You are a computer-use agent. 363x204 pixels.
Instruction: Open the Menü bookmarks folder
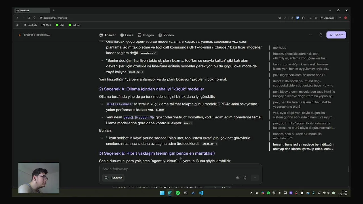[47, 25]
